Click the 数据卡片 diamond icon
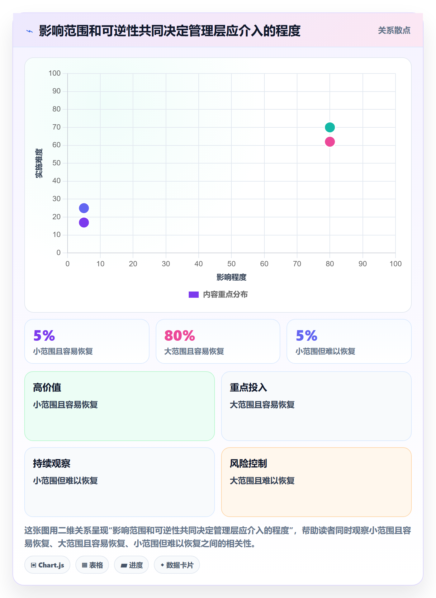 point(162,565)
